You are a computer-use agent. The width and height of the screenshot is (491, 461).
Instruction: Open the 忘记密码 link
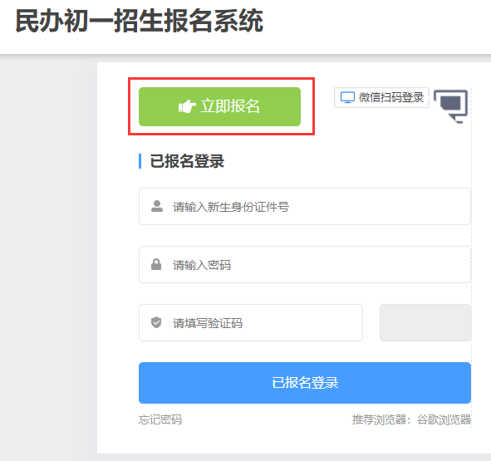tap(160, 419)
